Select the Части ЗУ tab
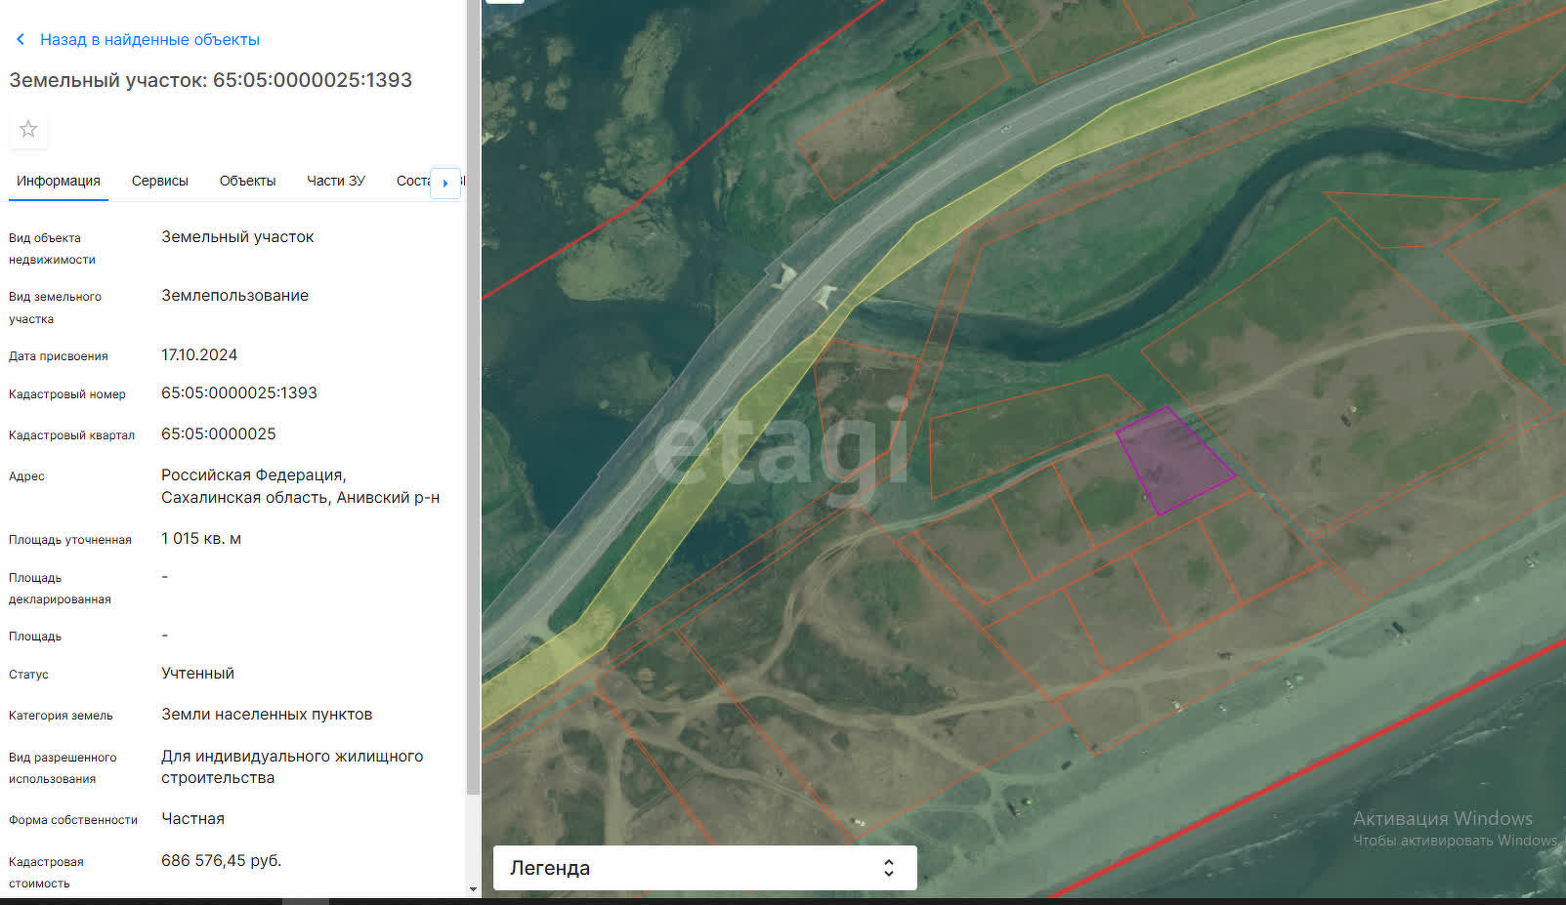The image size is (1566, 905). click(x=335, y=181)
